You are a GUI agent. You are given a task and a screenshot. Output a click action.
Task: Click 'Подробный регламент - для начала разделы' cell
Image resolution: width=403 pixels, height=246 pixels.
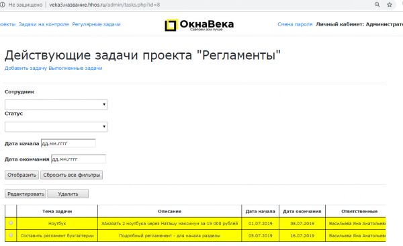coord(170,235)
